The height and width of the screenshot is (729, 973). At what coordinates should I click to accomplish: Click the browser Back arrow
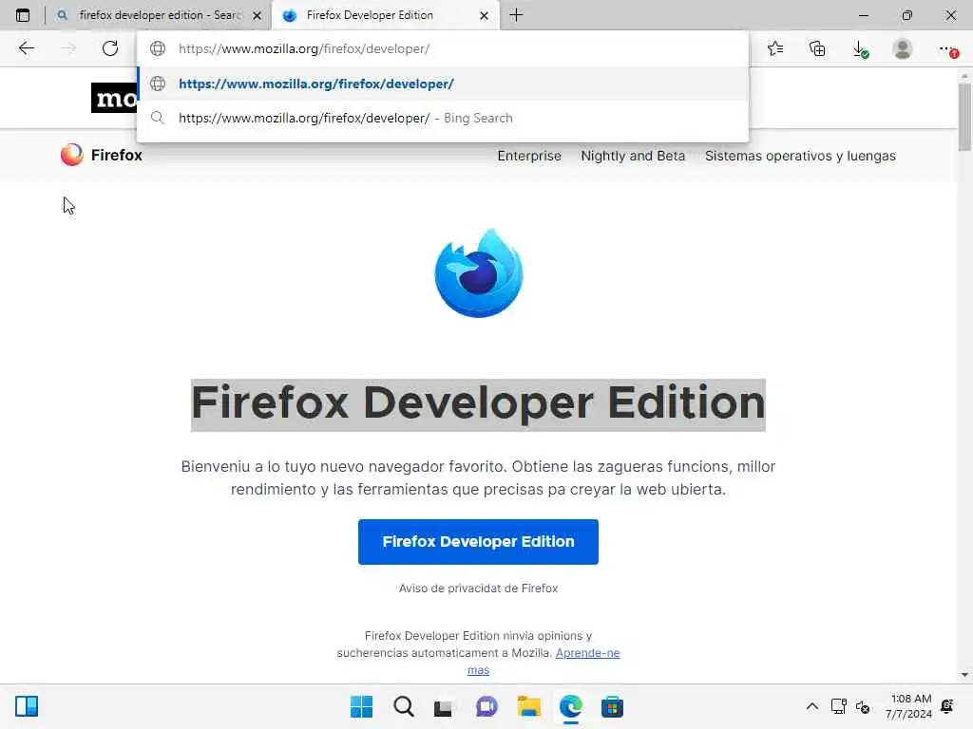(x=26, y=48)
